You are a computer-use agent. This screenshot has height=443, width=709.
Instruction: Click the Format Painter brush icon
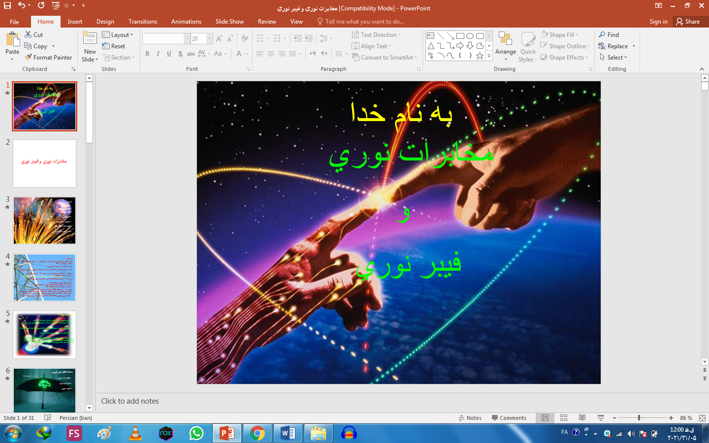29,58
